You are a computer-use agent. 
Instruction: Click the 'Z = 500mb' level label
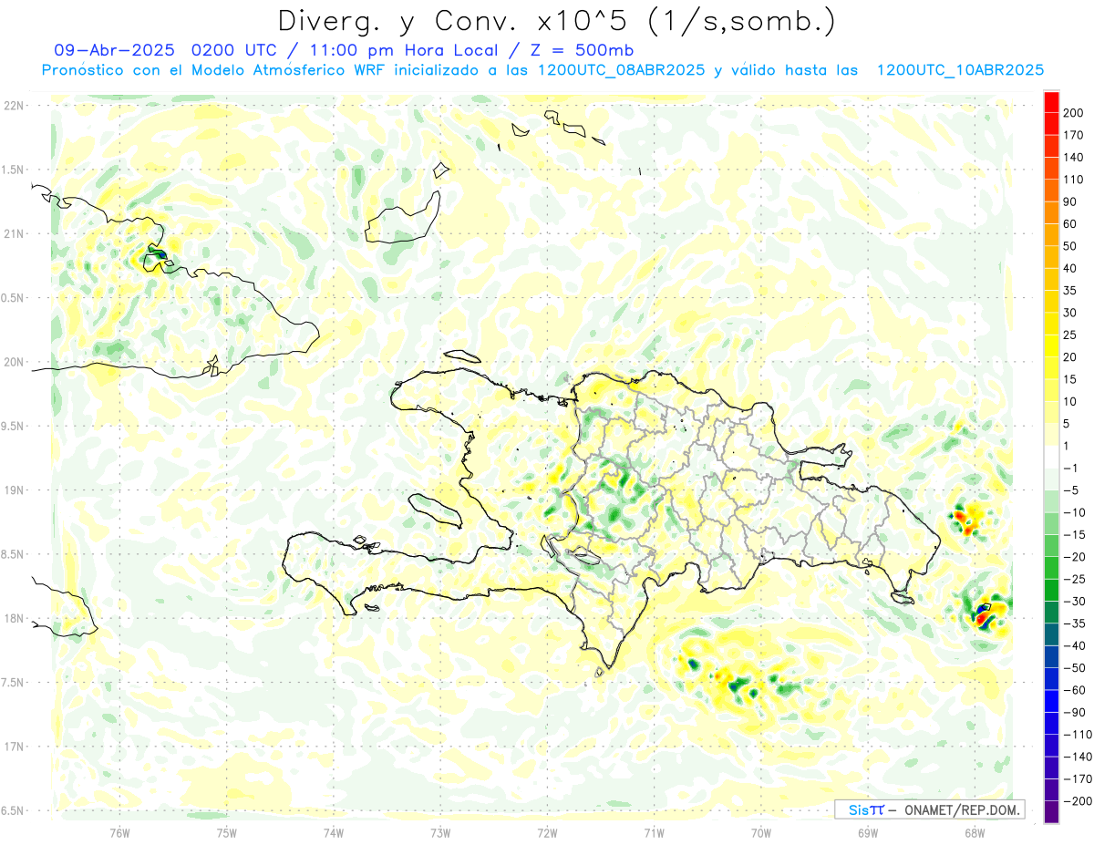582,50
